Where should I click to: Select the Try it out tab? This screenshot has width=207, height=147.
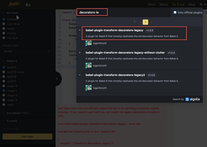(x=178, y=4)
